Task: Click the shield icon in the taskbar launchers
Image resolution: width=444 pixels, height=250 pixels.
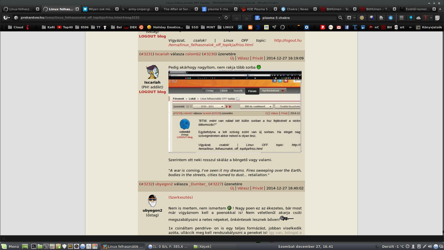Action: click(x=64, y=246)
